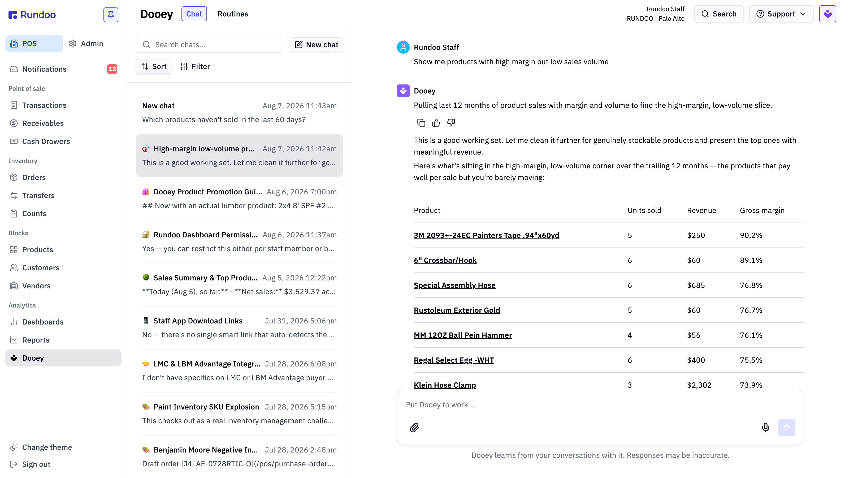The image size is (849, 478).
Task: Open Sort options for chats
Action: (x=154, y=66)
